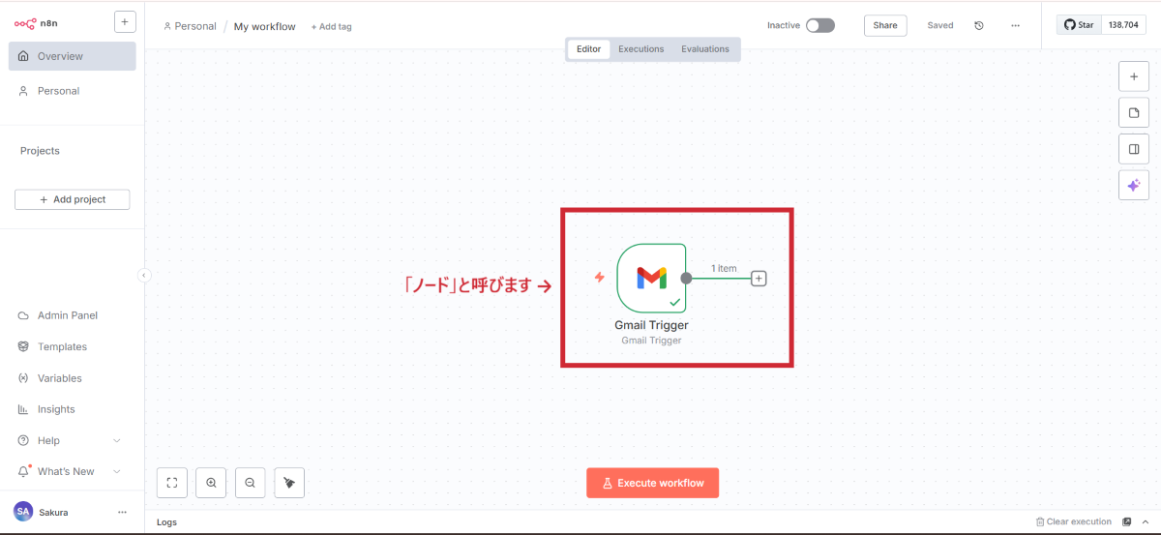Image resolution: width=1161 pixels, height=535 pixels.
Task: Click the Share button
Action: coord(884,26)
